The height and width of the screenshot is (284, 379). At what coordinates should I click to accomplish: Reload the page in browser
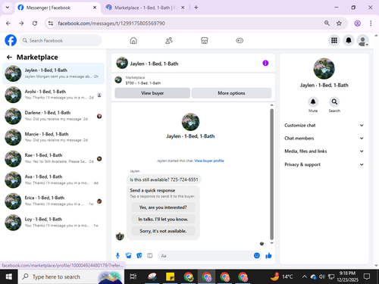pos(35,23)
